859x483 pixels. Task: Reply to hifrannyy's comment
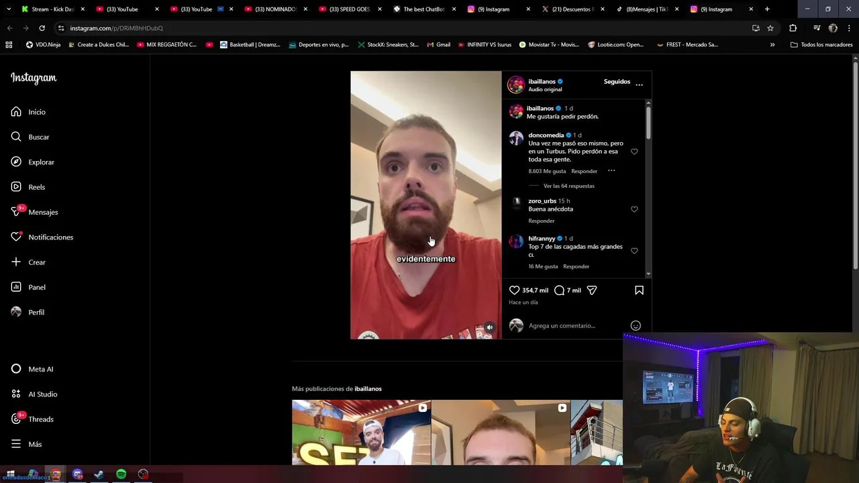pyautogui.click(x=576, y=266)
